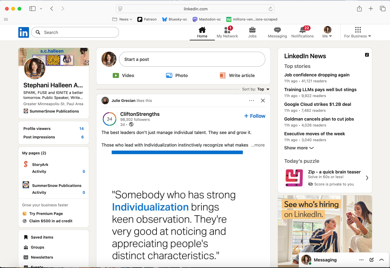The width and height of the screenshot is (390, 268).
Task: Open the Safari sidebar options chevron
Action: point(41,9)
